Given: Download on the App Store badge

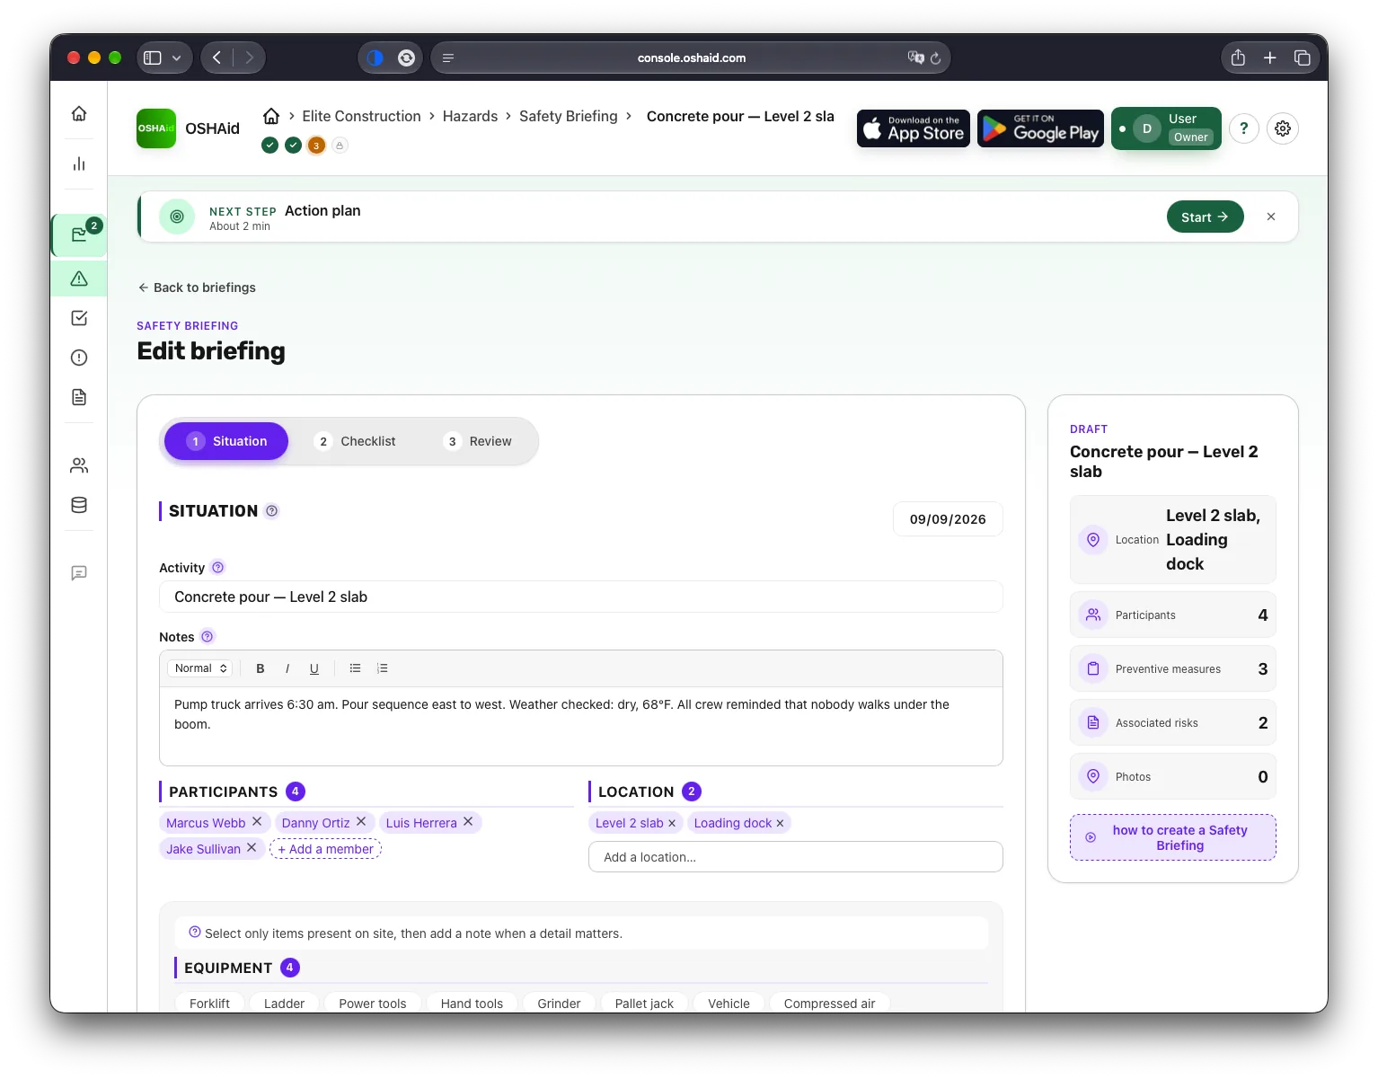Looking at the screenshot, I should tap(914, 128).
